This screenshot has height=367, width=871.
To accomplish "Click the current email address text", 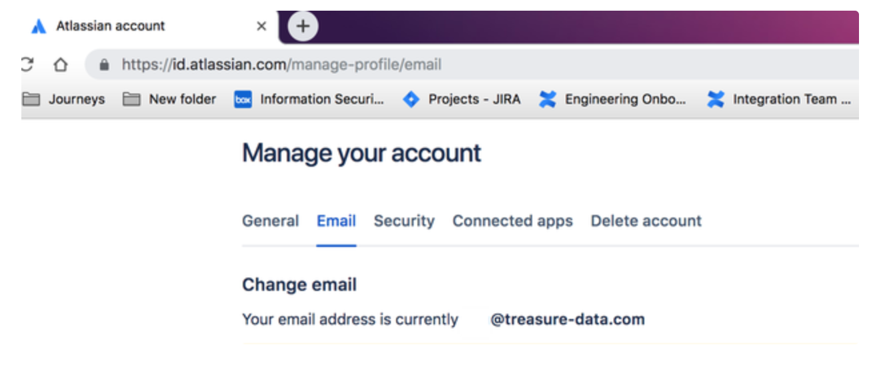I will 568,320.
